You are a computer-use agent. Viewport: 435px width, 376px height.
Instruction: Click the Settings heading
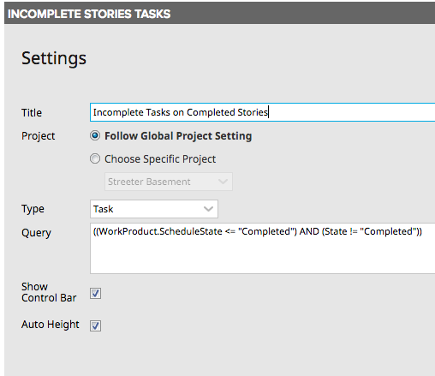point(54,58)
